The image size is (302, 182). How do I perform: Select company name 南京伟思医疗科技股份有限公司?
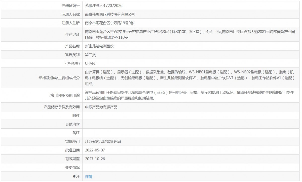[110, 14]
